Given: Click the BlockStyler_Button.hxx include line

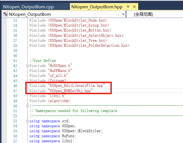Looking at the screenshot, I should 70,30.
